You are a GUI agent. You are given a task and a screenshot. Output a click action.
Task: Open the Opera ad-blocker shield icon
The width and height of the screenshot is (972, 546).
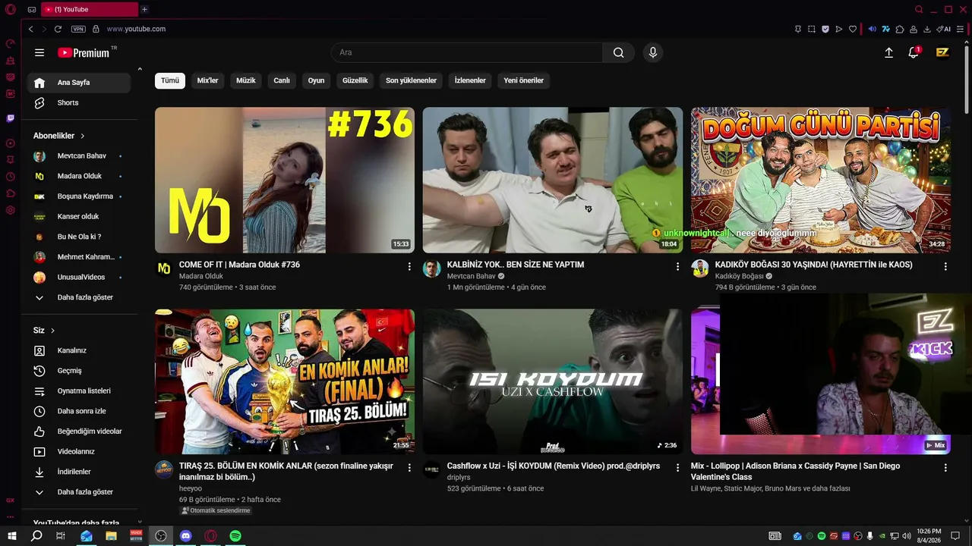pyautogui.click(x=825, y=29)
